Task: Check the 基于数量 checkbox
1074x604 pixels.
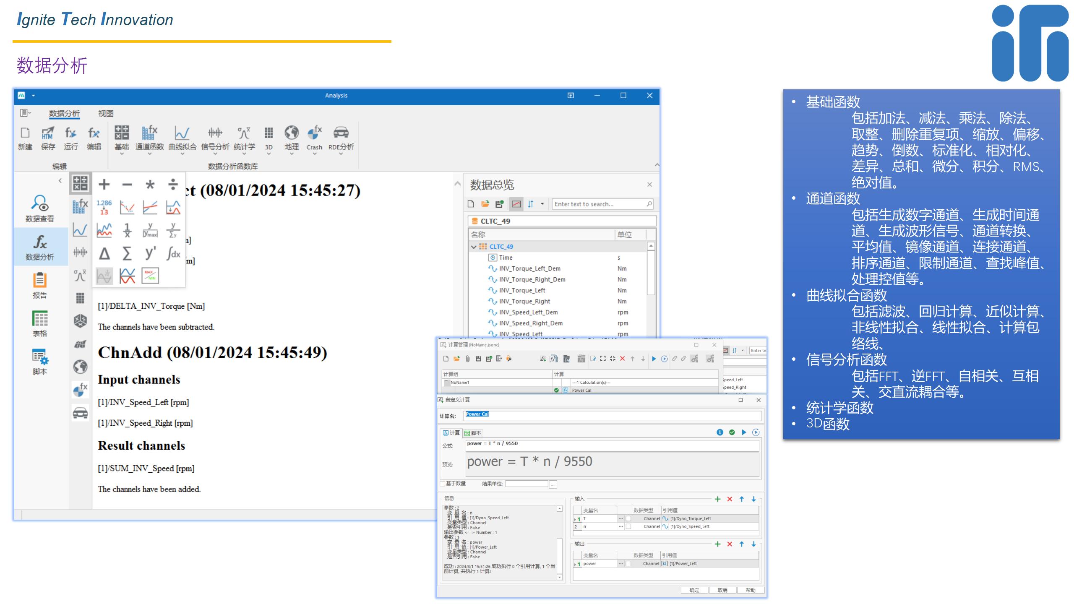Action: (x=442, y=484)
